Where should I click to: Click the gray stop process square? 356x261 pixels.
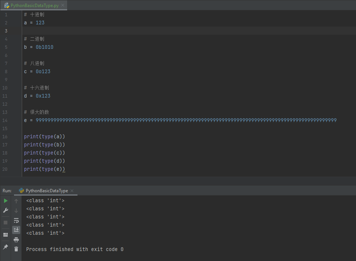pyautogui.click(x=6, y=223)
